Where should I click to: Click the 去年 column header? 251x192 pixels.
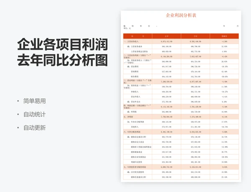click(x=166, y=36)
